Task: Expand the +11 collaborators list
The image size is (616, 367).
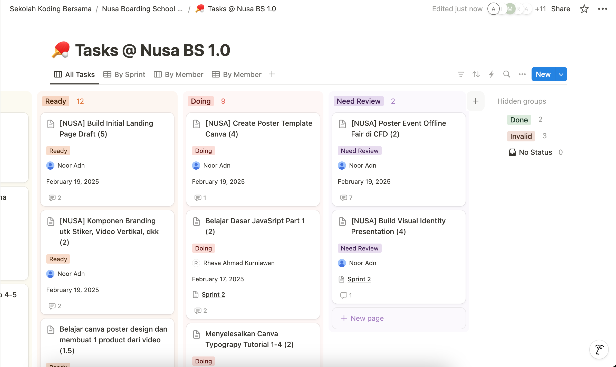Action: (540, 9)
